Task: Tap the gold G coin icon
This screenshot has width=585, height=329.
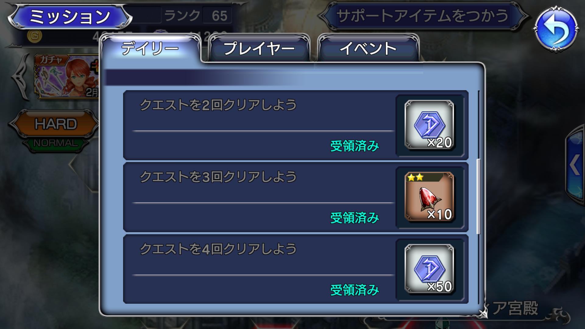Action: [34, 37]
